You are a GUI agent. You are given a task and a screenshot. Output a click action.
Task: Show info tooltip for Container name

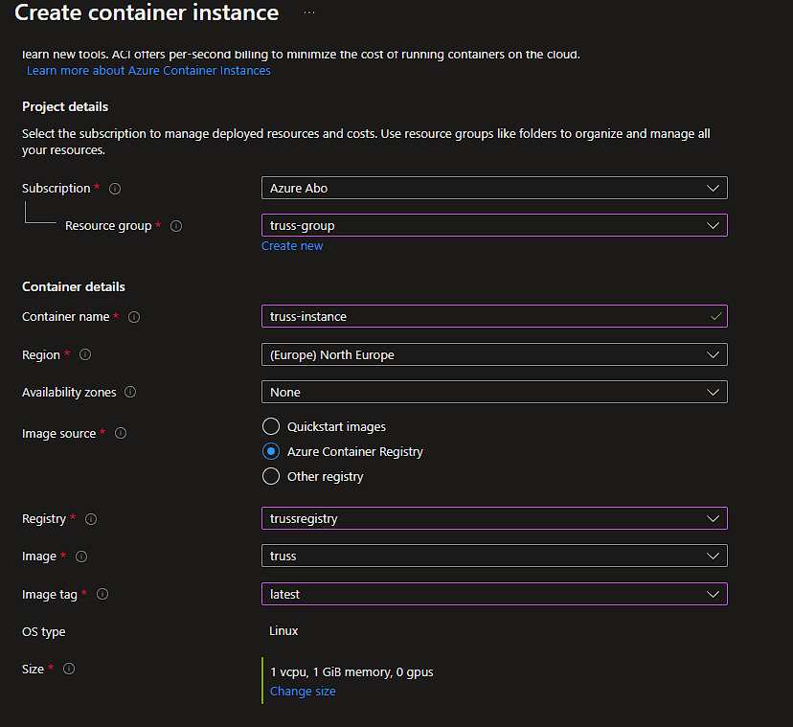point(134,317)
